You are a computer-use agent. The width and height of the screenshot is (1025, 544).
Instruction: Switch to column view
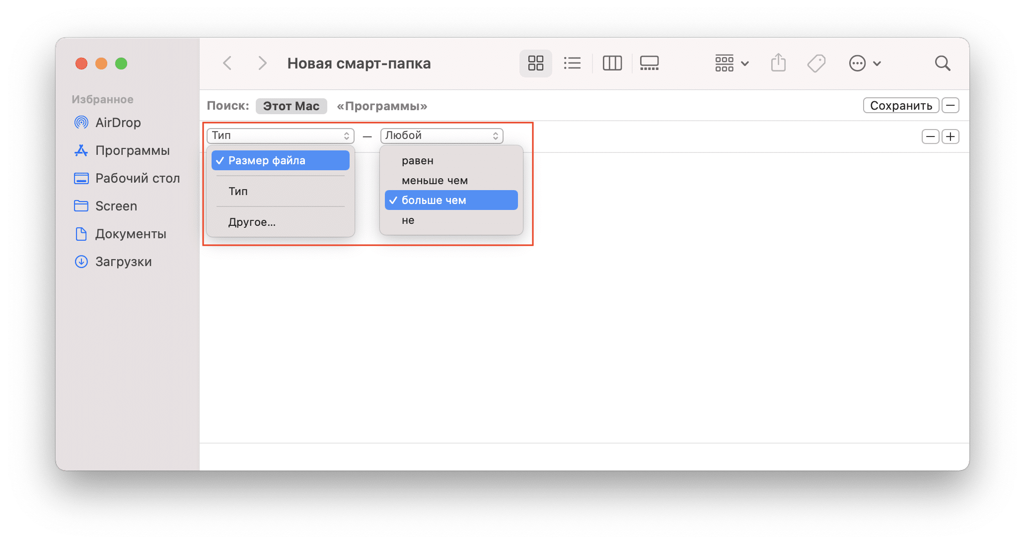tap(610, 63)
